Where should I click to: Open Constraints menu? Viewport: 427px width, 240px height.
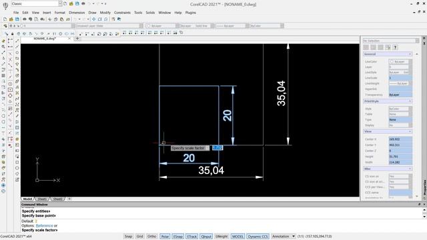tap(122, 13)
